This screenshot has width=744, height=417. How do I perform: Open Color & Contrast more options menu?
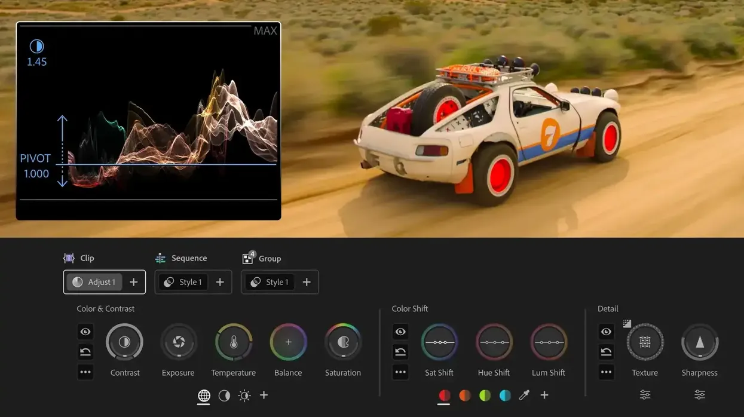pos(85,372)
